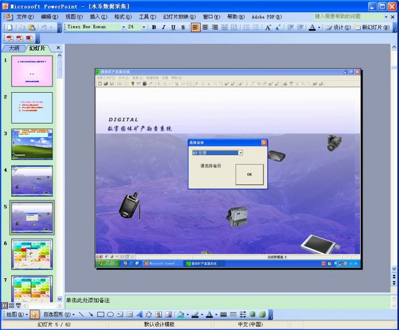
Task: Click the Design button
Action: click(x=338, y=27)
